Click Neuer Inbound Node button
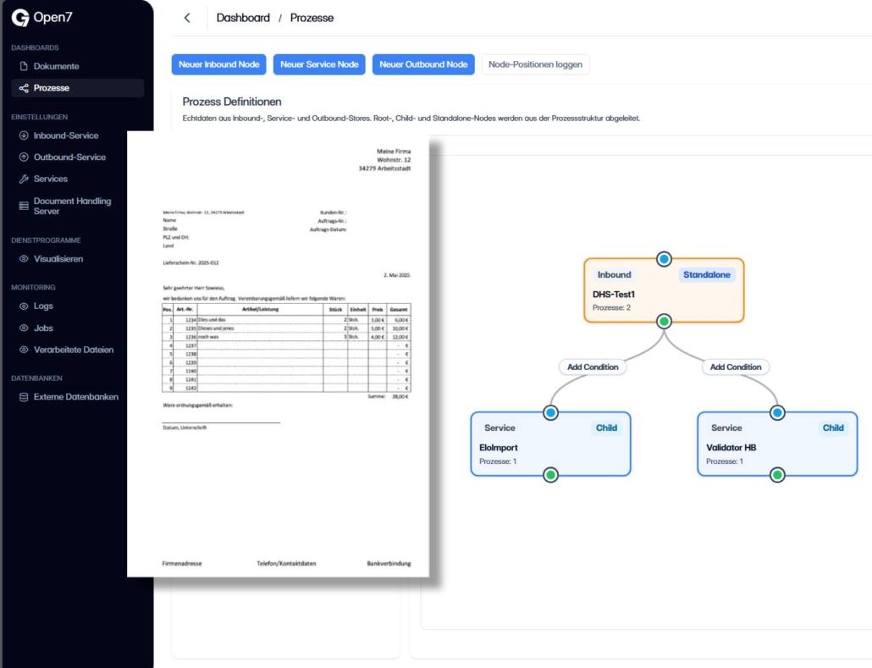Screen dimensions: 872x668 click(x=218, y=64)
